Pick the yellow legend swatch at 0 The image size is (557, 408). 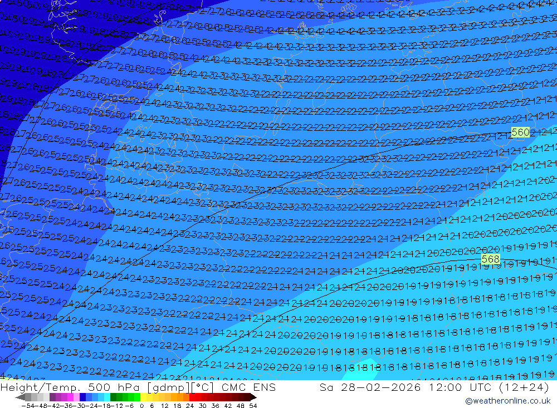click(143, 397)
